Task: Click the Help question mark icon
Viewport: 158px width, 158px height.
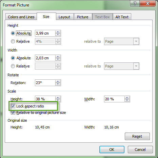Action: [135, 3]
